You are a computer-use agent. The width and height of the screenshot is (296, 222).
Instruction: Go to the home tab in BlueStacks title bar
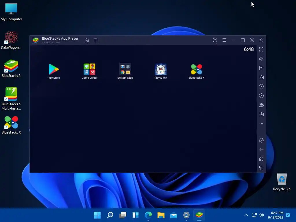point(87,40)
